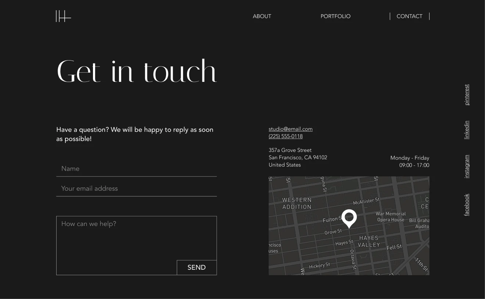Focus the Your email address field
Screen dimensions: 485x299
click(136, 189)
